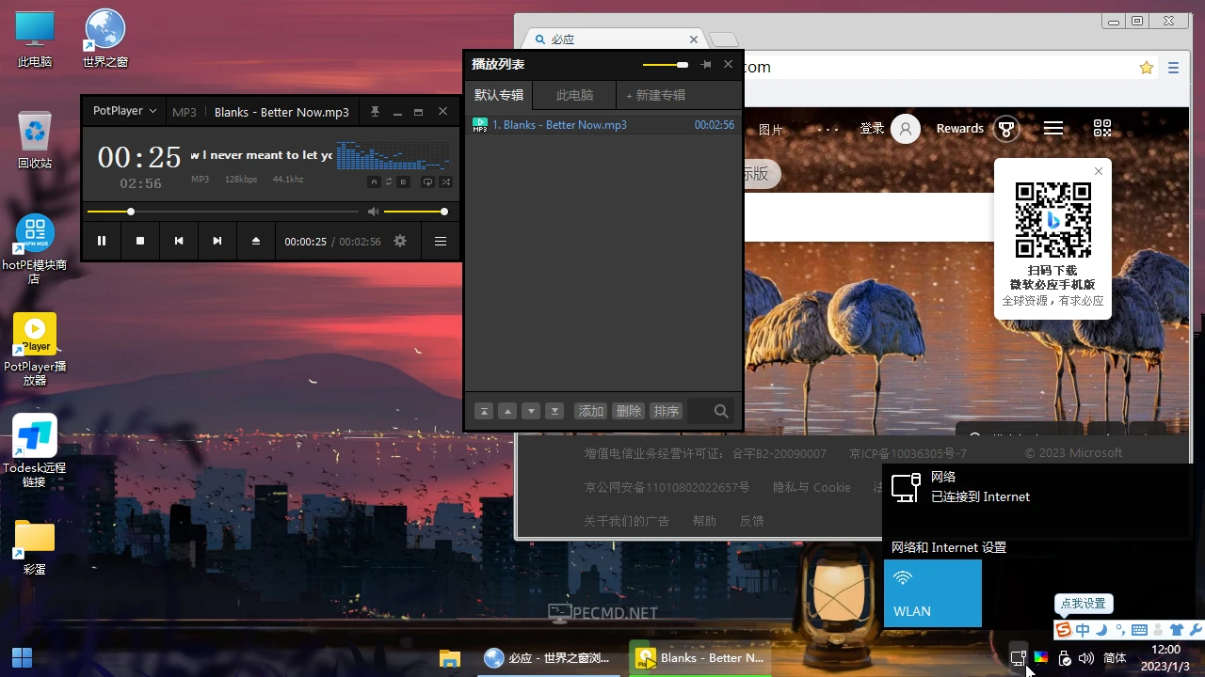Open 网络和 Internet 设置

tap(949, 547)
